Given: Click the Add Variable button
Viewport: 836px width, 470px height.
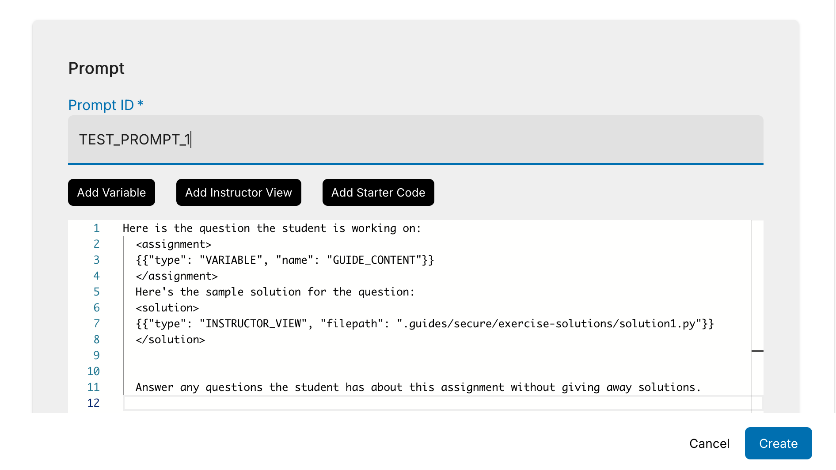Looking at the screenshot, I should (111, 192).
